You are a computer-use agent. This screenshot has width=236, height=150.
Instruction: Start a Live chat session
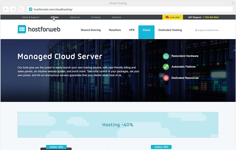click(x=172, y=17)
